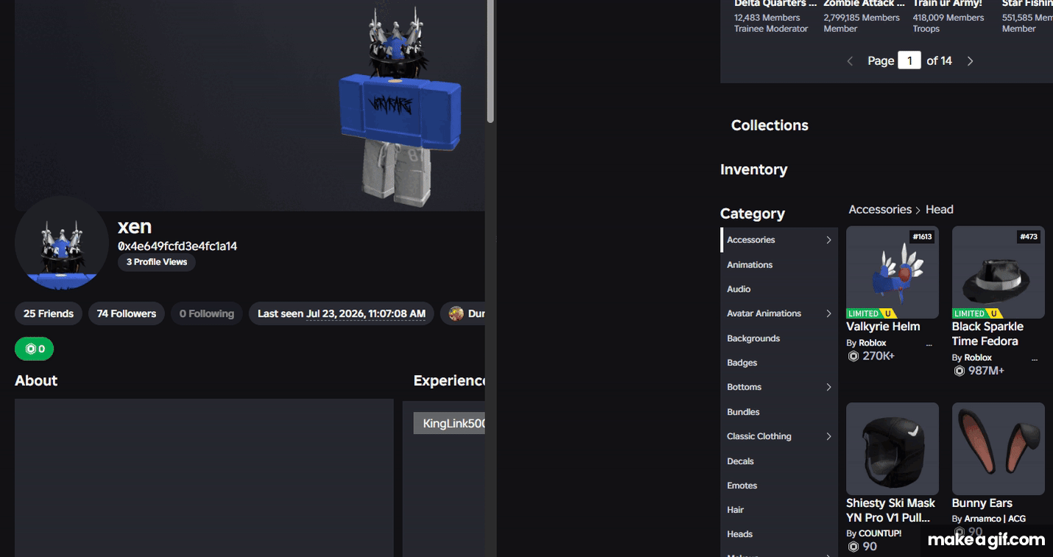The width and height of the screenshot is (1053, 557).
Task: Click the Head breadcrumb link
Action: 940,209
